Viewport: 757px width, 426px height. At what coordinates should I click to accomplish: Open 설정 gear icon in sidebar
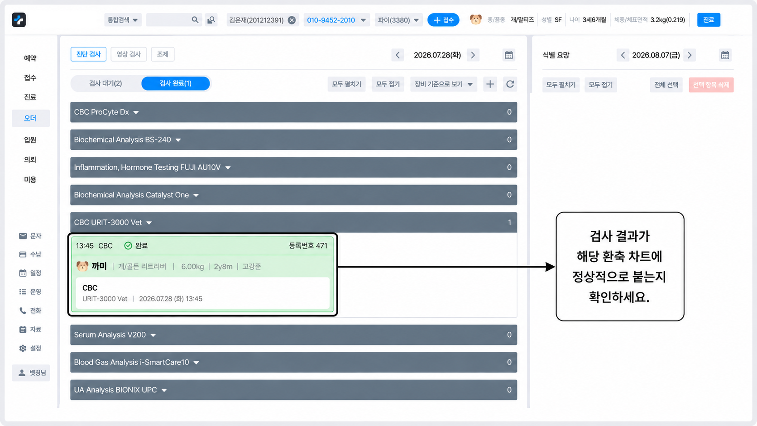coord(23,348)
